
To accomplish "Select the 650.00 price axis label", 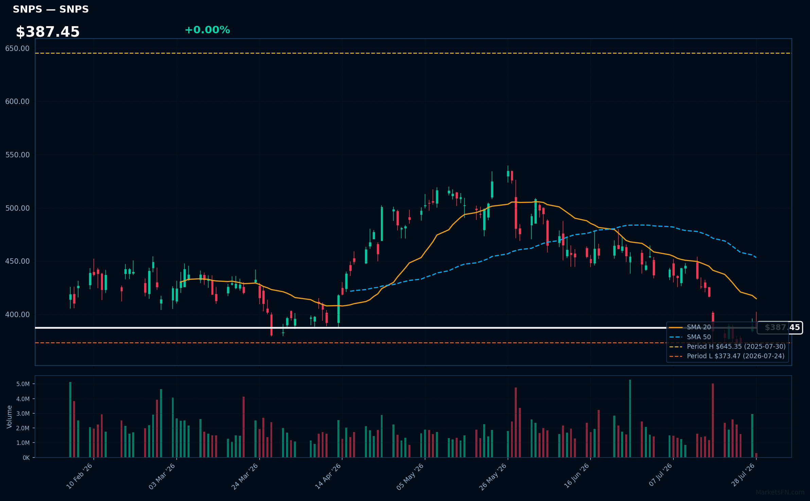I will [x=17, y=49].
